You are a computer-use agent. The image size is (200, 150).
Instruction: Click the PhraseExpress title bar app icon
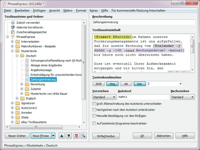point(4,4)
